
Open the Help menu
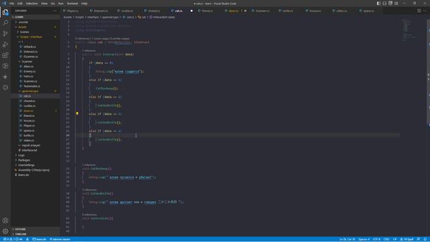[85, 3]
